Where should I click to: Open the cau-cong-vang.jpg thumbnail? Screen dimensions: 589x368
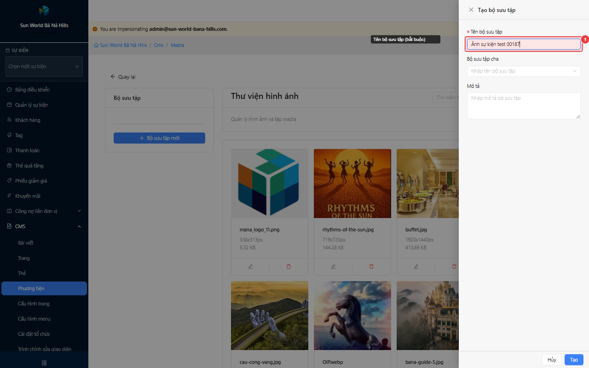coord(270,316)
